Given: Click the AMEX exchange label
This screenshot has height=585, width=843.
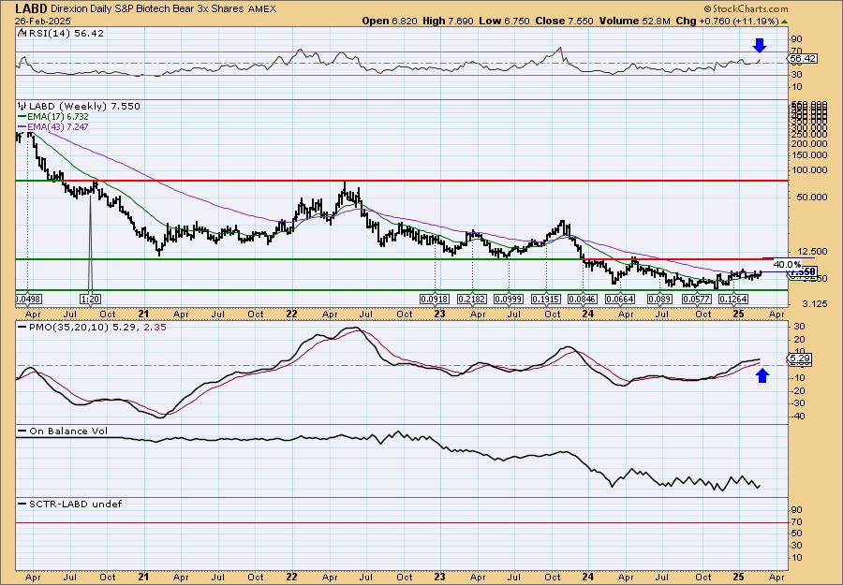Looking at the screenshot, I should (x=264, y=9).
